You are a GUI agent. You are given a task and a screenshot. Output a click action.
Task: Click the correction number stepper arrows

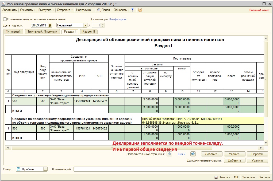coord(103,25)
